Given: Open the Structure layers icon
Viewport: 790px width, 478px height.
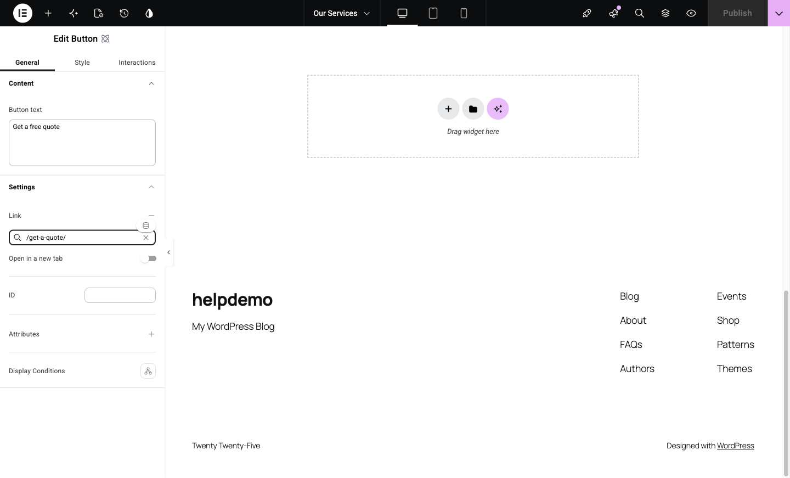Looking at the screenshot, I should coord(665,13).
